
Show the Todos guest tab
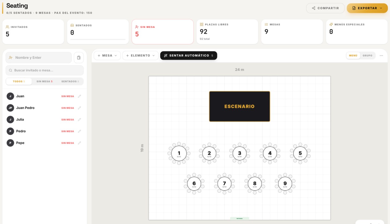pyautogui.click(x=19, y=81)
